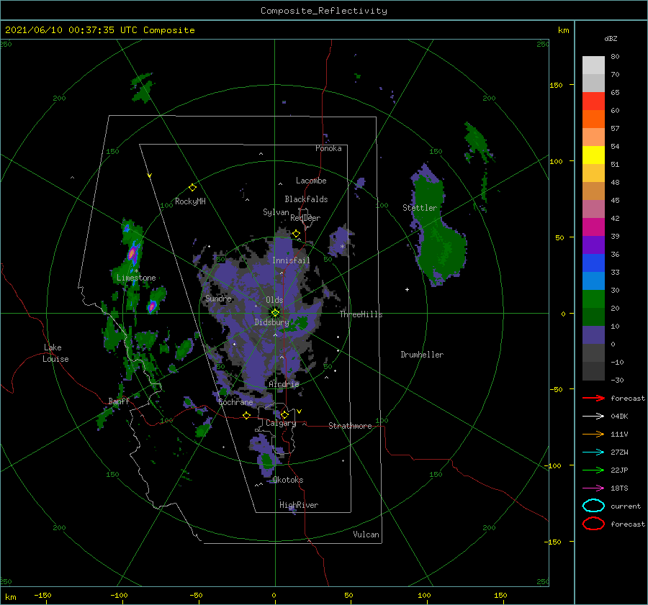Click the Cochrane label

click(x=235, y=402)
